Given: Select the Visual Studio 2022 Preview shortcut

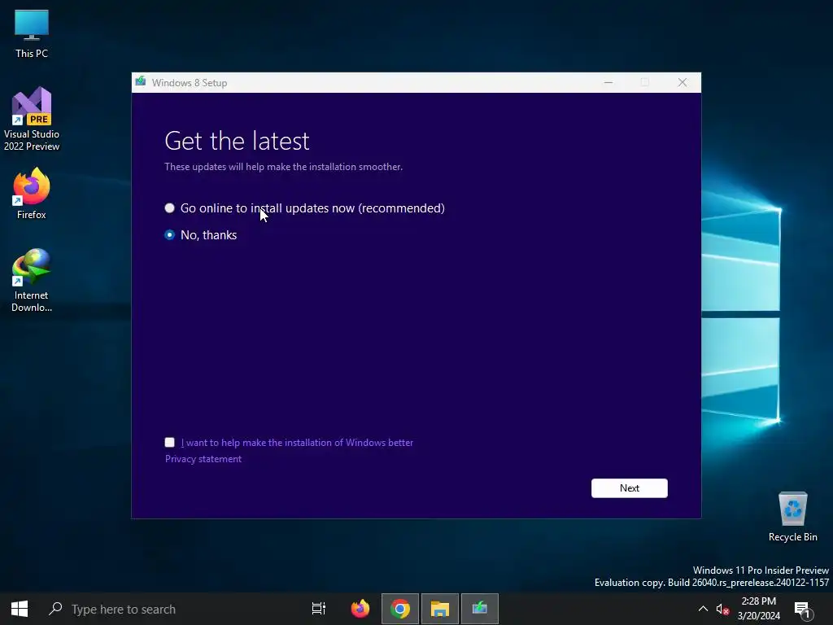Looking at the screenshot, I should (32, 119).
